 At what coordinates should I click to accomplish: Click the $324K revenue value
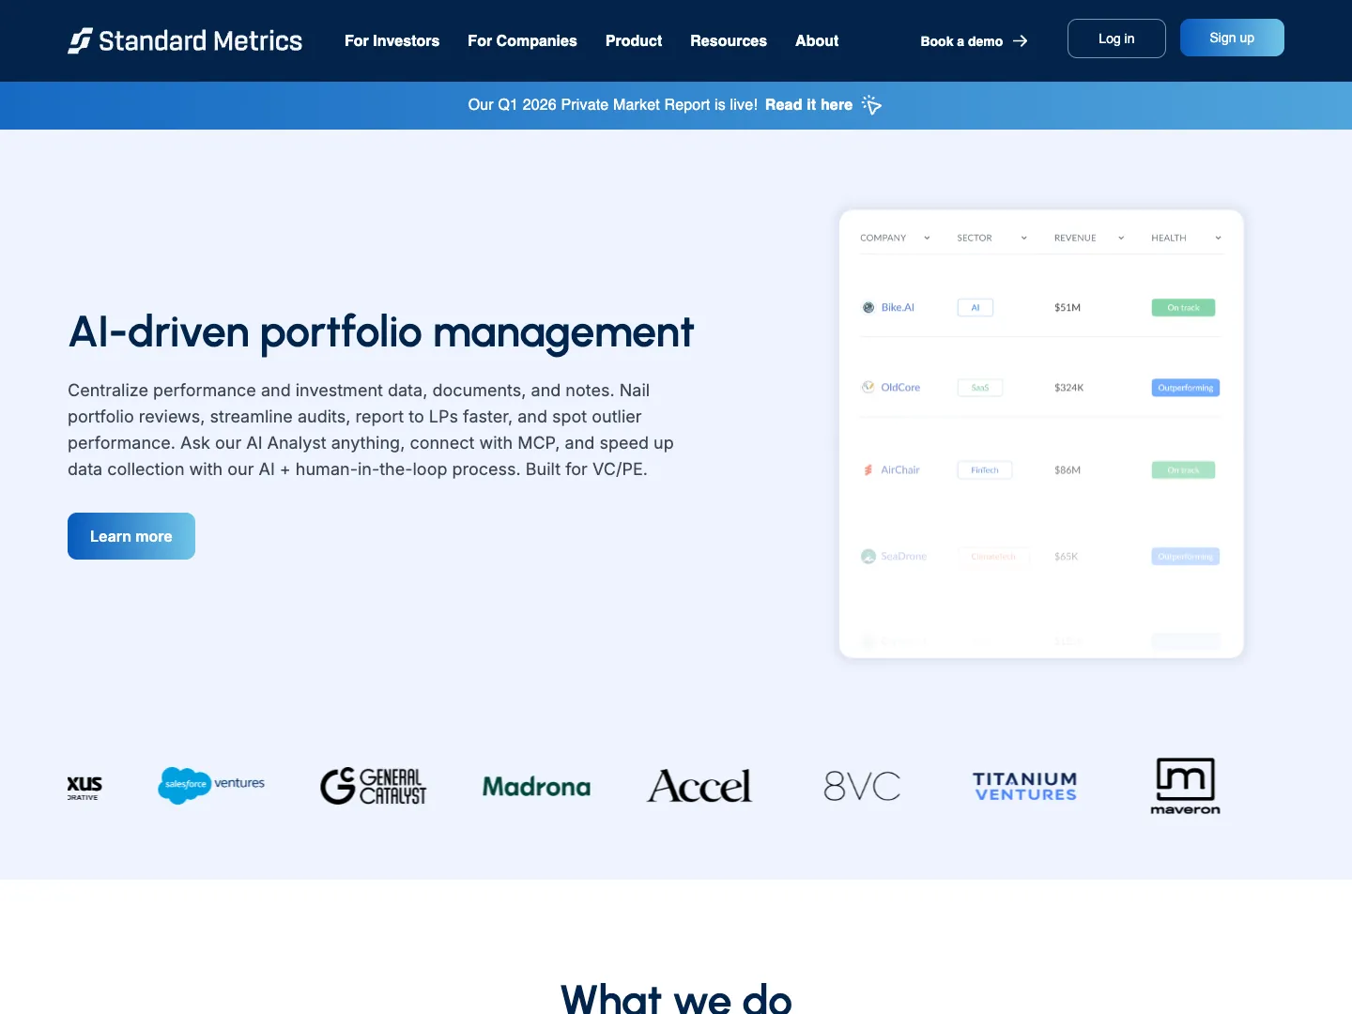click(1069, 388)
